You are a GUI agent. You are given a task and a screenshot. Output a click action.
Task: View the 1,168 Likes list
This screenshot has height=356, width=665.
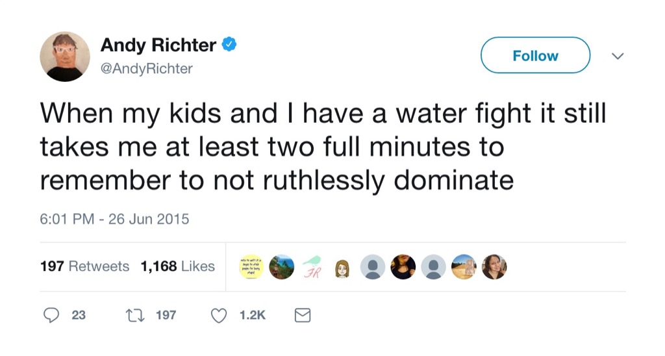177,266
